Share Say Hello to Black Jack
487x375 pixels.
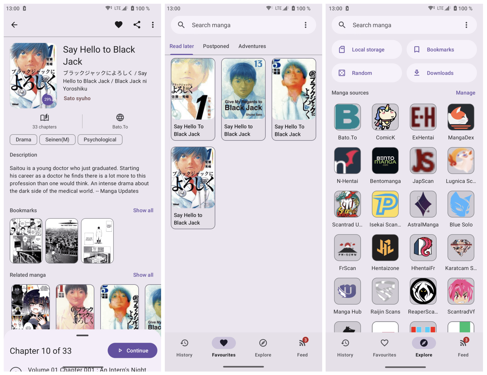tap(137, 25)
